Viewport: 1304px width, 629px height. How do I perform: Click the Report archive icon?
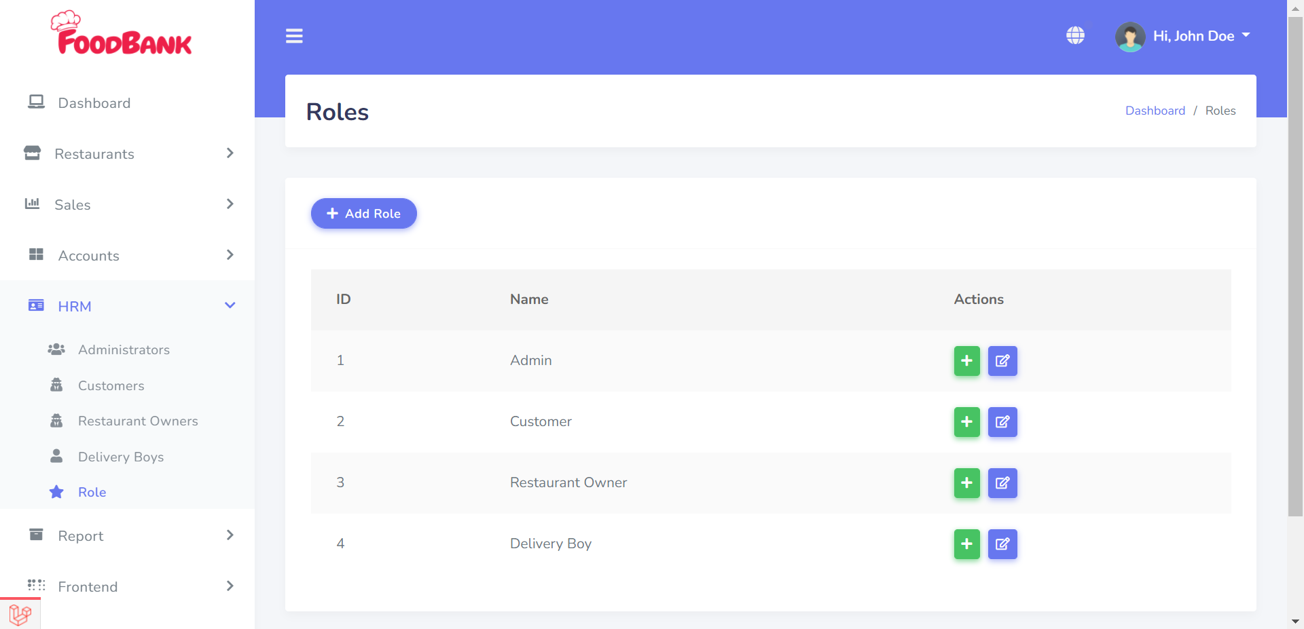36,535
